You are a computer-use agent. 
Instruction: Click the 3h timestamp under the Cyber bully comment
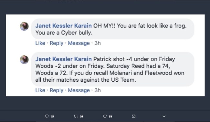pyautogui.click(x=98, y=43)
